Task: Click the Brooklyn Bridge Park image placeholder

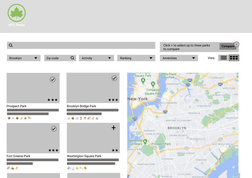Action: (93, 88)
